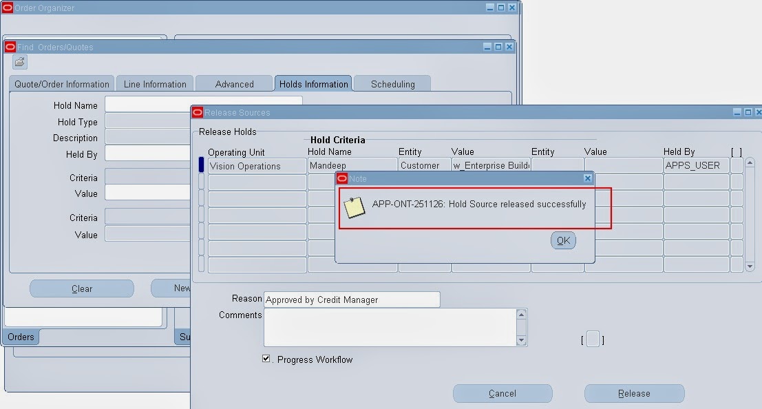Uncheck the Progress Workflow checkbox
This screenshot has height=409, width=762.
point(266,358)
